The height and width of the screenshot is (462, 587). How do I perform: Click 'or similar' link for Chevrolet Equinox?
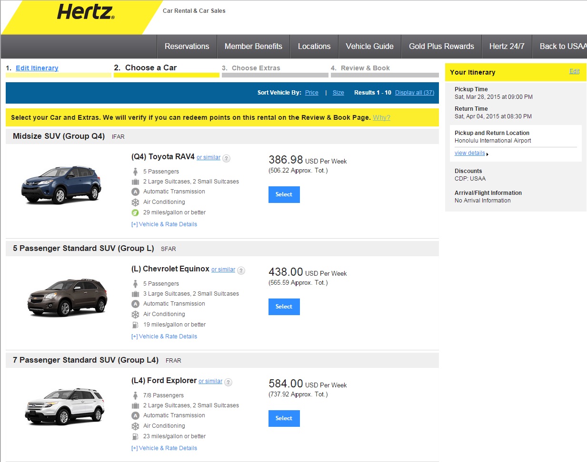(x=223, y=269)
